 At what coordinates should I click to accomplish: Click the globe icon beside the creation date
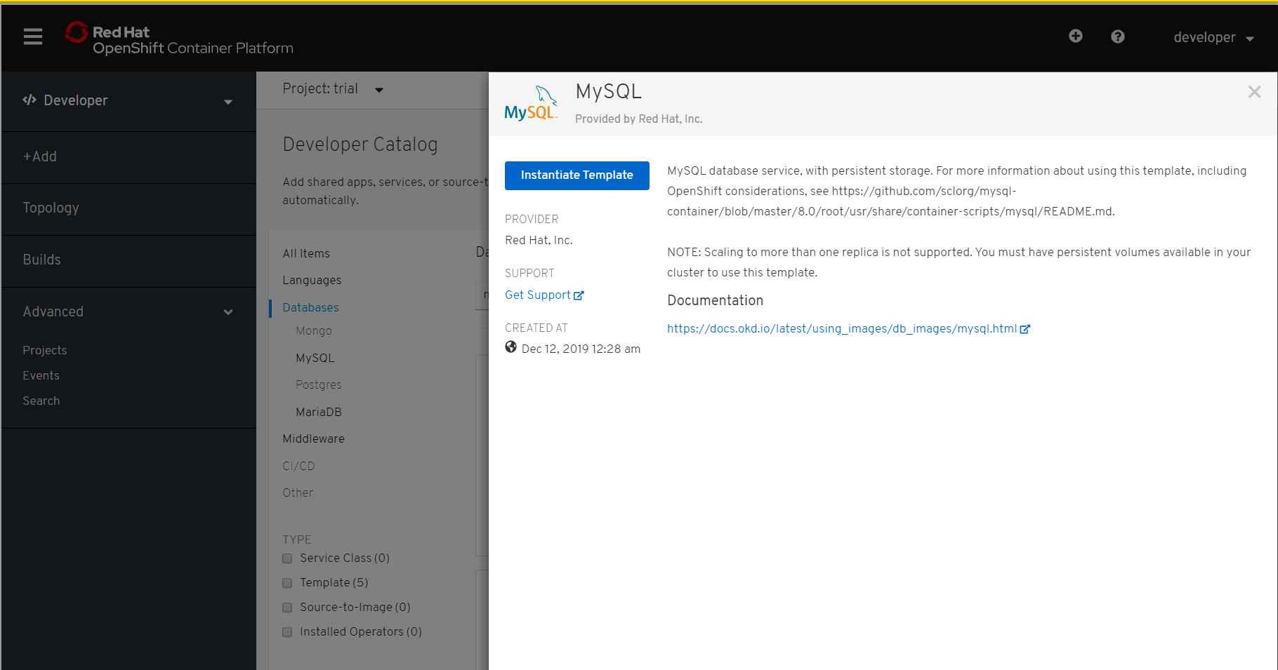click(x=511, y=347)
